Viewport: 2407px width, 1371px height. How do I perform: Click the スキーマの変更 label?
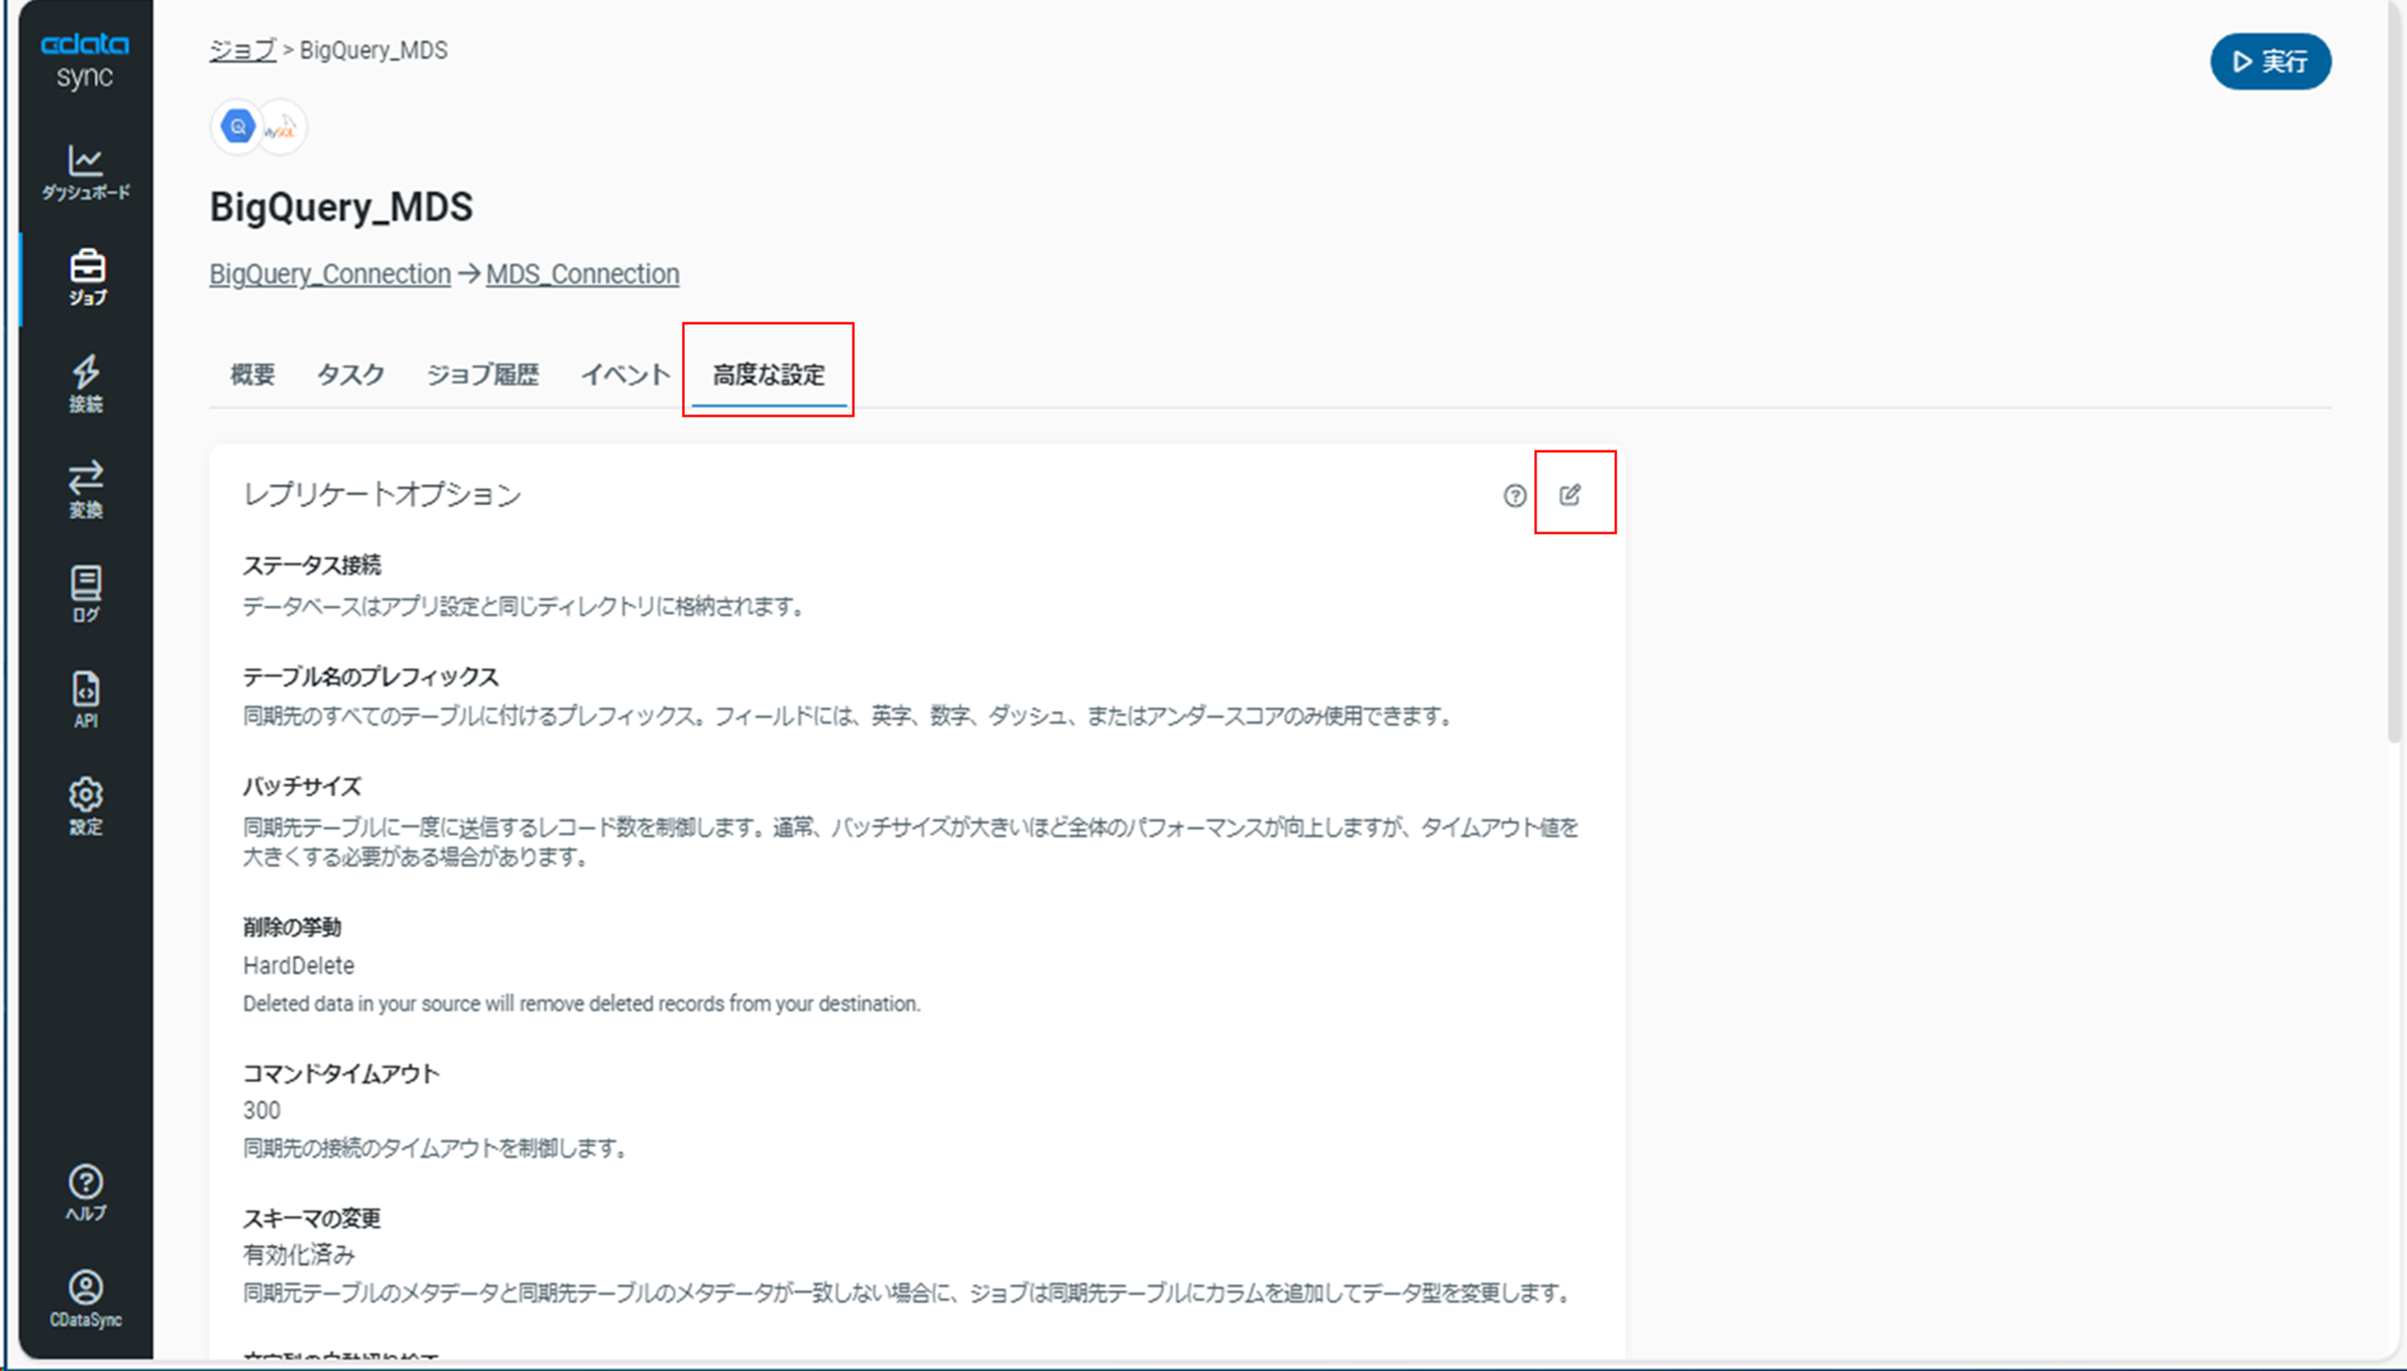click(312, 1218)
